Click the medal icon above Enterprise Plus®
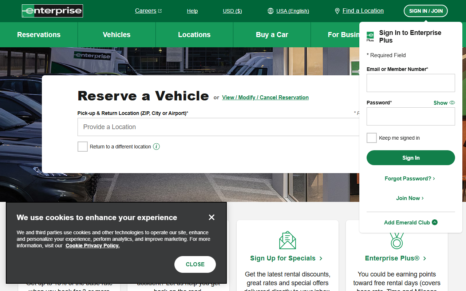Screen dimensions: 466x291 (x=397, y=241)
